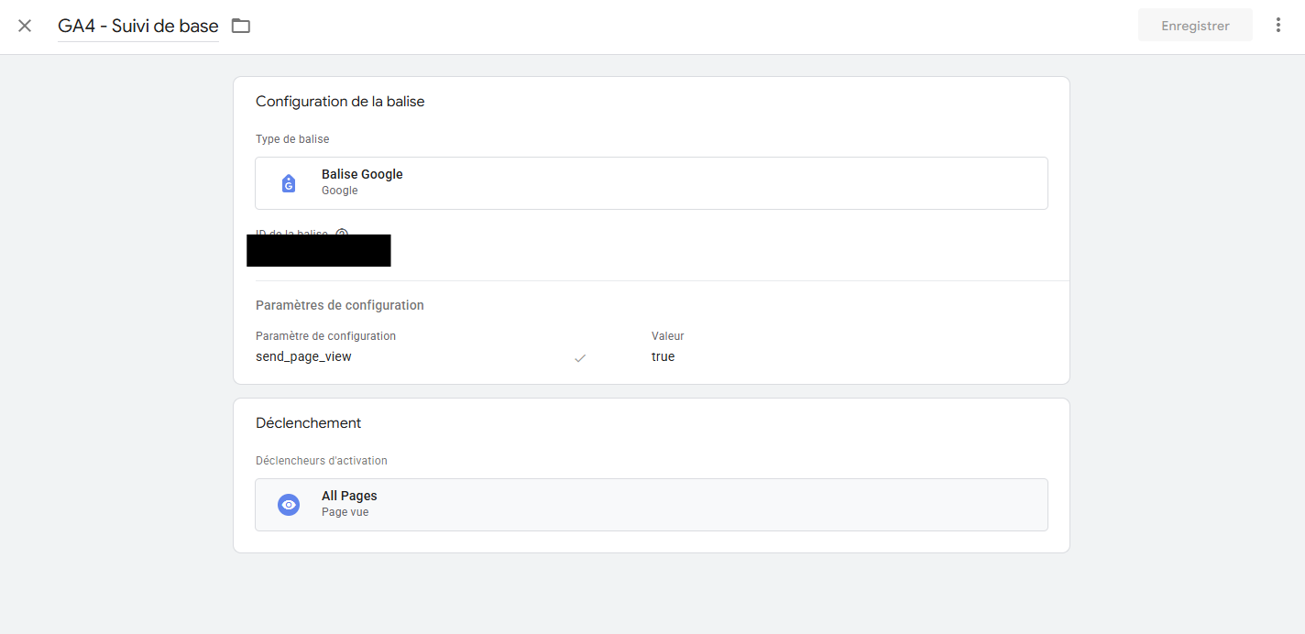This screenshot has width=1305, height=634.
Task: Click the tag name 'GA4 - Suivi de base'
Action: click(x=138, y=26)
